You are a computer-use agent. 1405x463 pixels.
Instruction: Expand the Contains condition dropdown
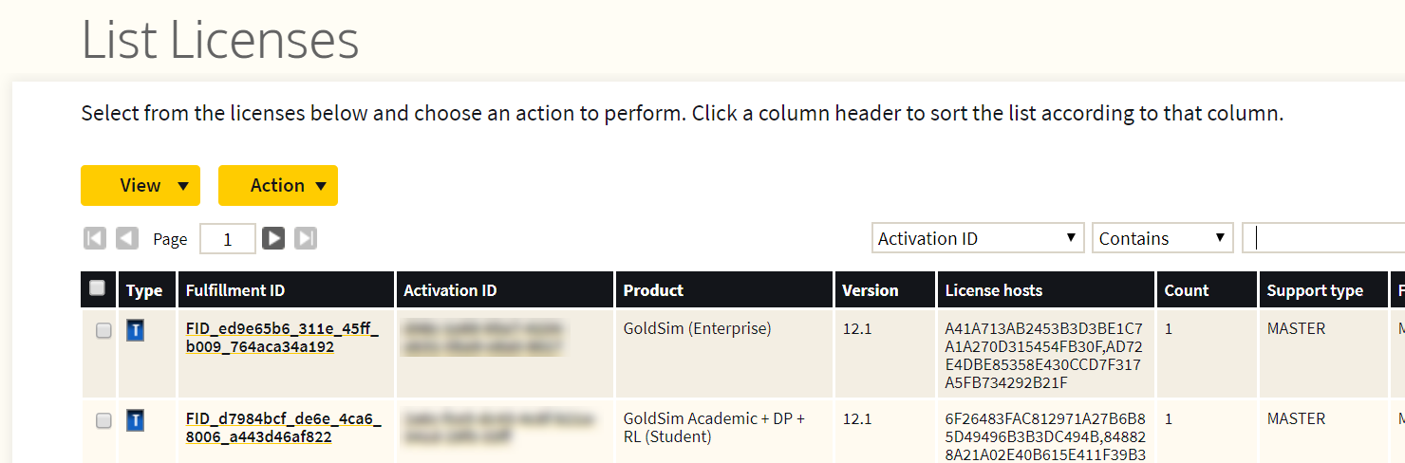[x=1163, y=238]
